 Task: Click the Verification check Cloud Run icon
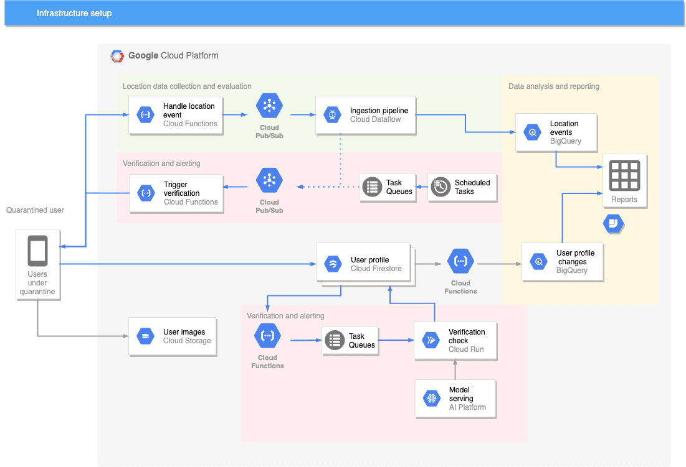point(431,340)
